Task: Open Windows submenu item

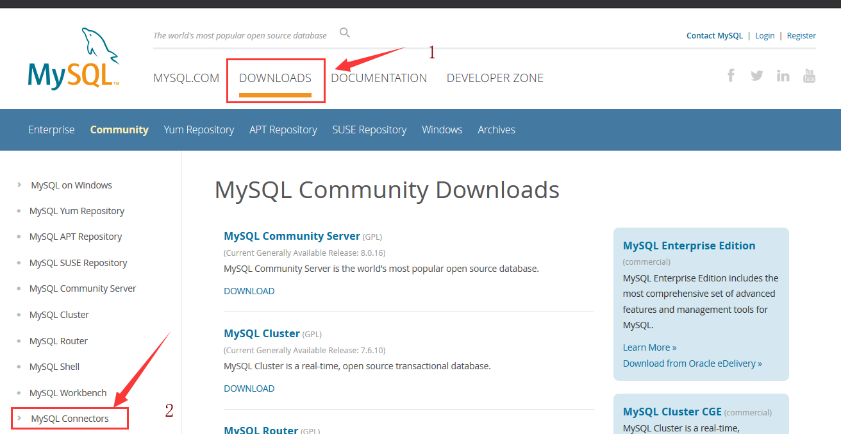Action: (442, 129)
